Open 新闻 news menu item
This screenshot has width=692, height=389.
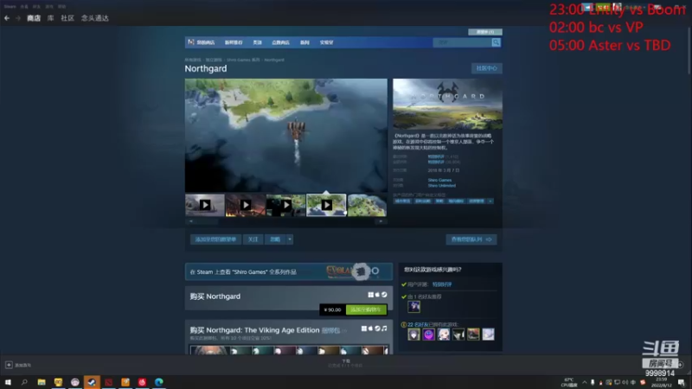click(x=304, y=42)
